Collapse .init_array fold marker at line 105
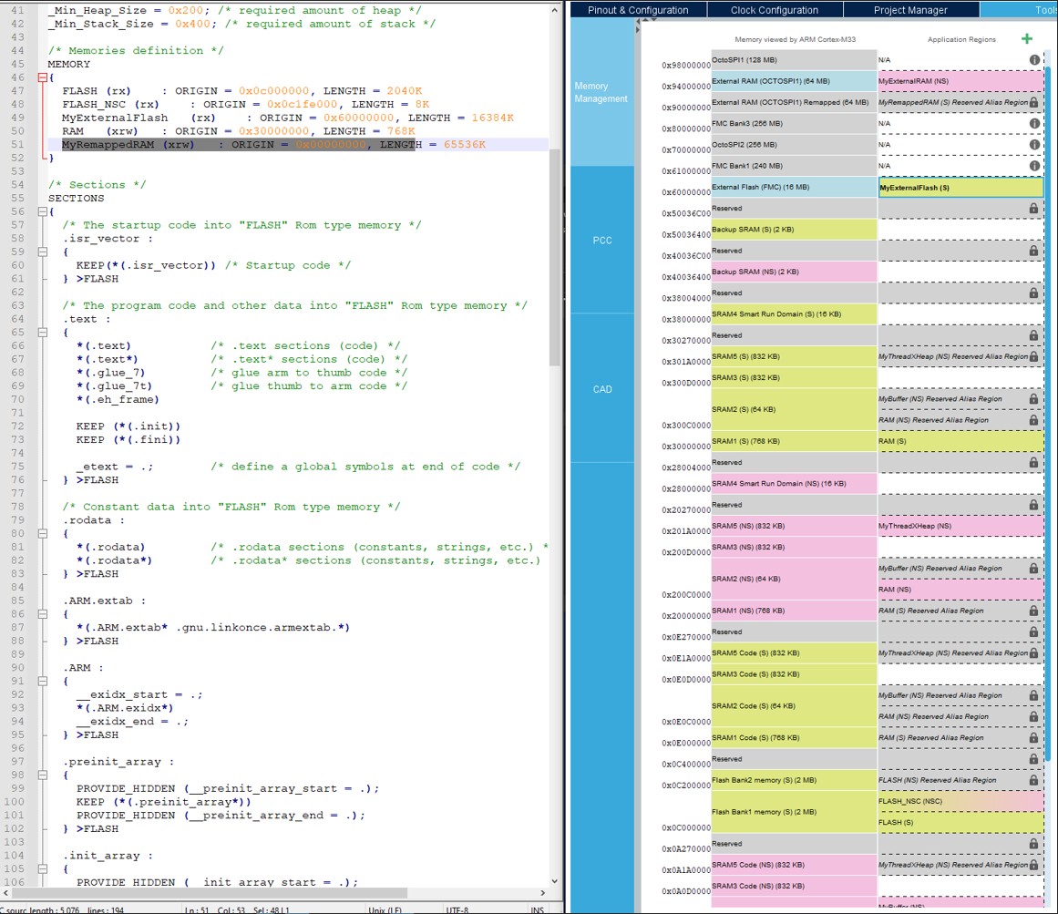The height and width of the screenshot is (914, 1058). click(43, 868)
